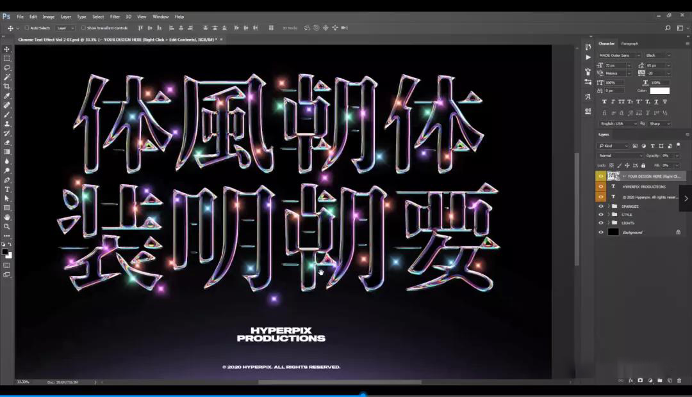Viewport: 692px width, 397px height.
Task: Enable the Auto-Select checkbox
Action: tap(27, 28)
